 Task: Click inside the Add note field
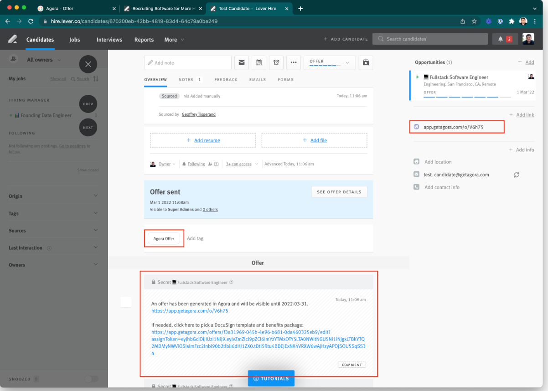click(x=187, y=62)
